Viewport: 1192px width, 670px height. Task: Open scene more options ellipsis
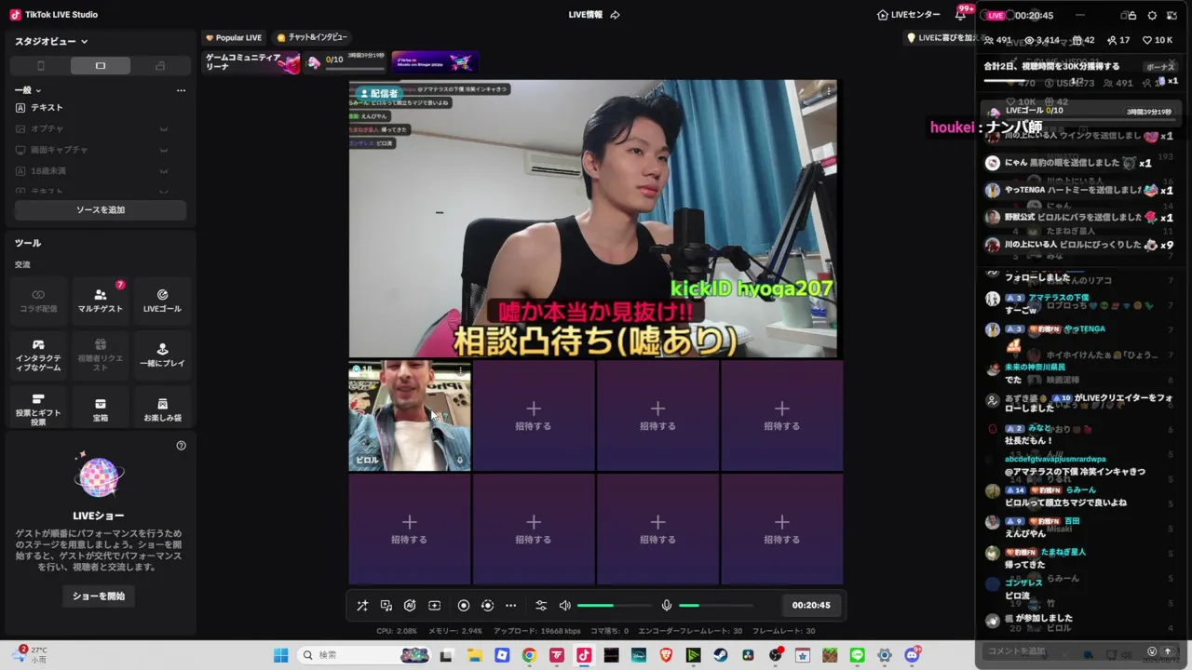[x=181, y=90]
